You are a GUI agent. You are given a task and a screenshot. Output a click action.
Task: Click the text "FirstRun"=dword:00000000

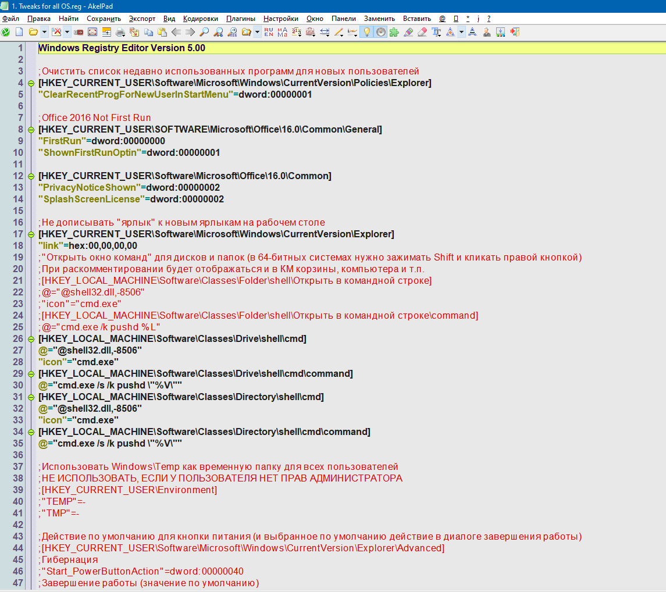coord(102,141)
